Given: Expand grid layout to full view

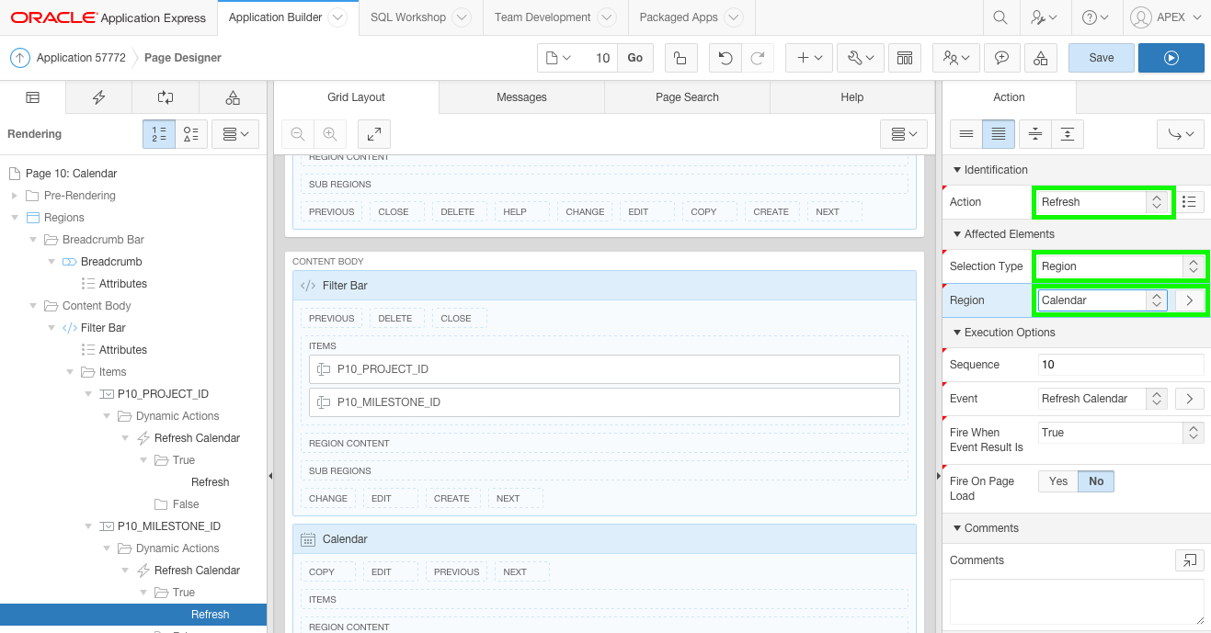Looking at the screenshot, I should point(374,134).
